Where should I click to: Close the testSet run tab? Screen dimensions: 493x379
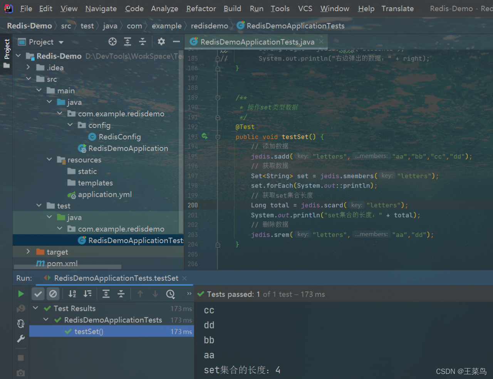click(x=184, y=278)
